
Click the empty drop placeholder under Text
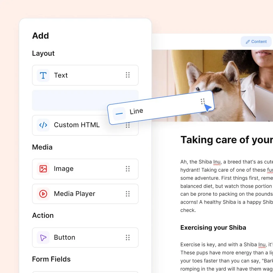[x=70, y=100]
